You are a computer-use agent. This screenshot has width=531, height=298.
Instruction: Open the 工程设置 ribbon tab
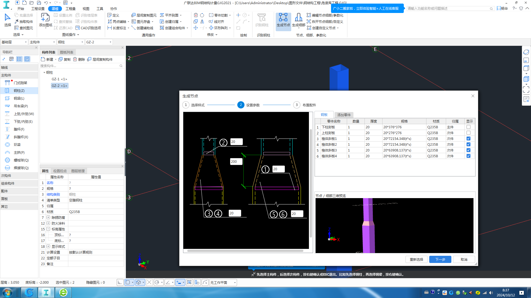pyautogui.click(x=38, y=9)
